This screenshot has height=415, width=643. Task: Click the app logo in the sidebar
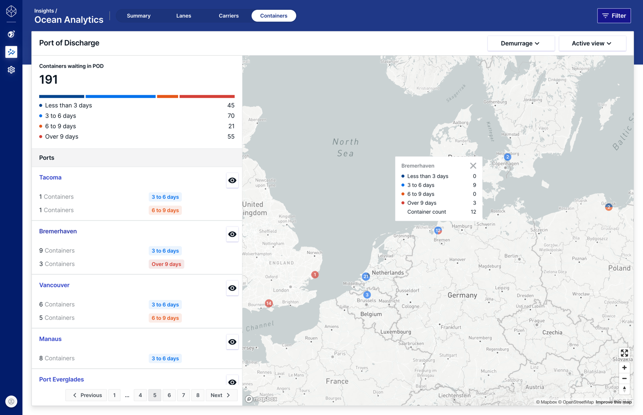[11, 11]
